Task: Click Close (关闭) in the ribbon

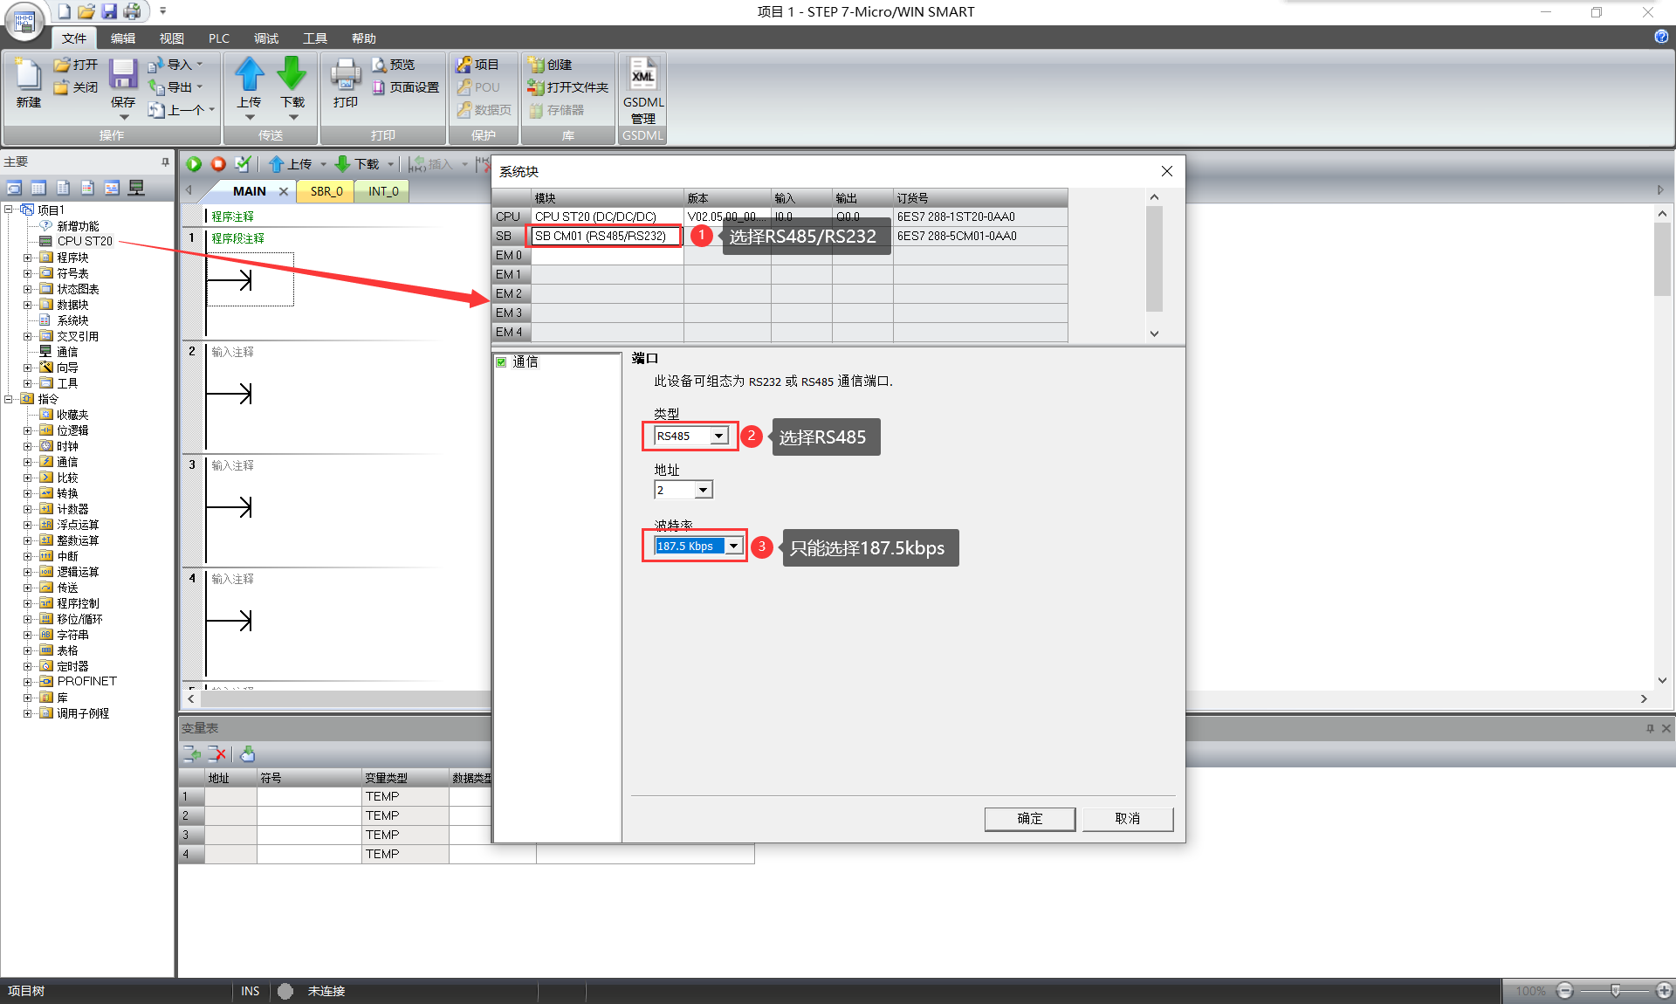Action: (76, 87)
